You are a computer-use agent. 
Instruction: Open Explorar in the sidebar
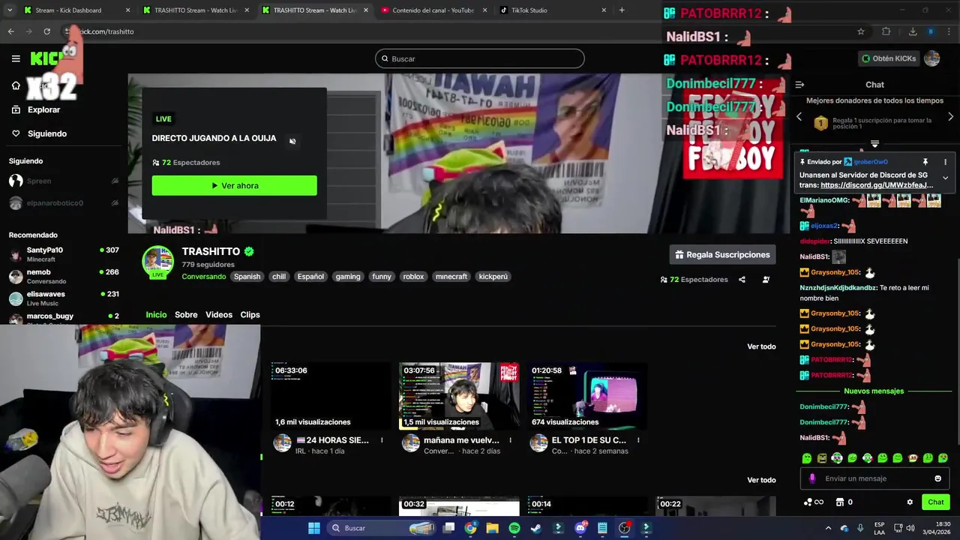tap(36, 109)
